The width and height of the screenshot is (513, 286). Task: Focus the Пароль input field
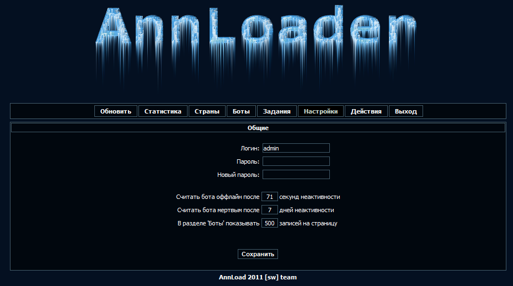coord(296,161)
